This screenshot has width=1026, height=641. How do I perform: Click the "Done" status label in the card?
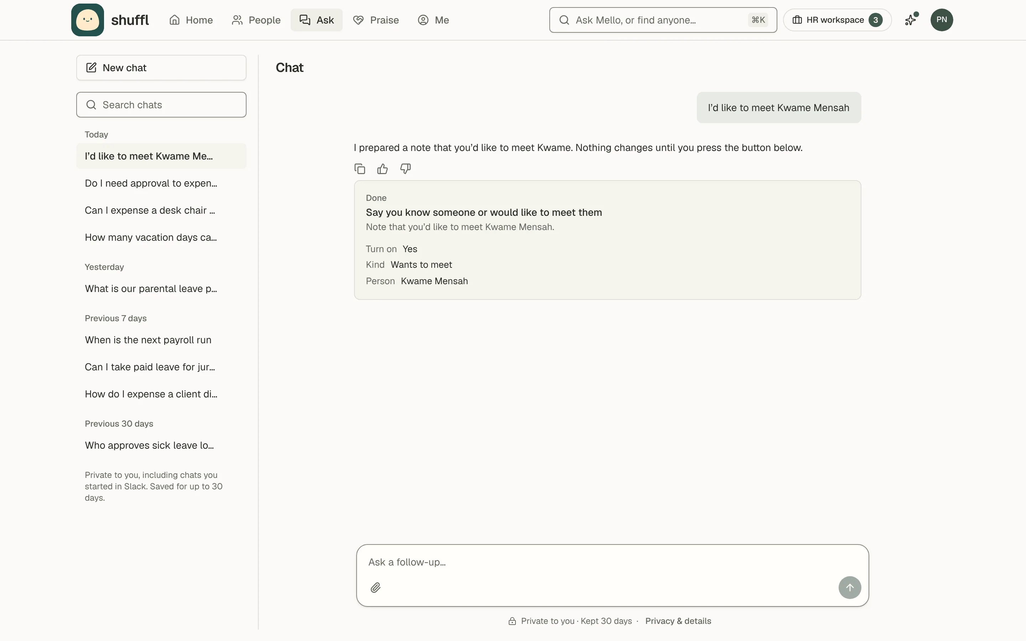[376, 198]
